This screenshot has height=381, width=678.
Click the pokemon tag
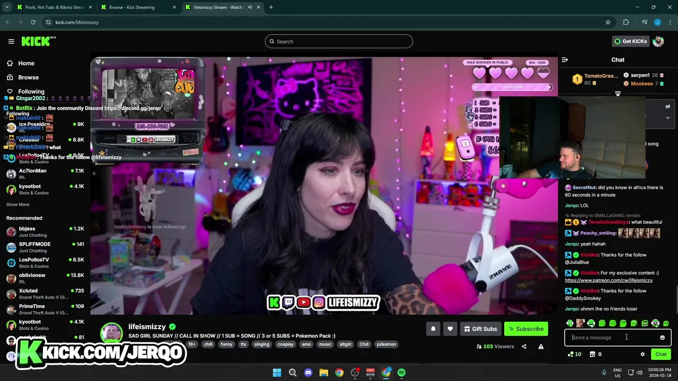386,344
